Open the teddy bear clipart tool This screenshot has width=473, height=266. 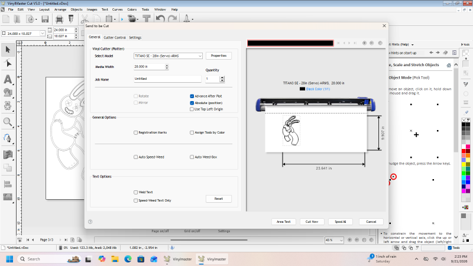coord(8,105)
